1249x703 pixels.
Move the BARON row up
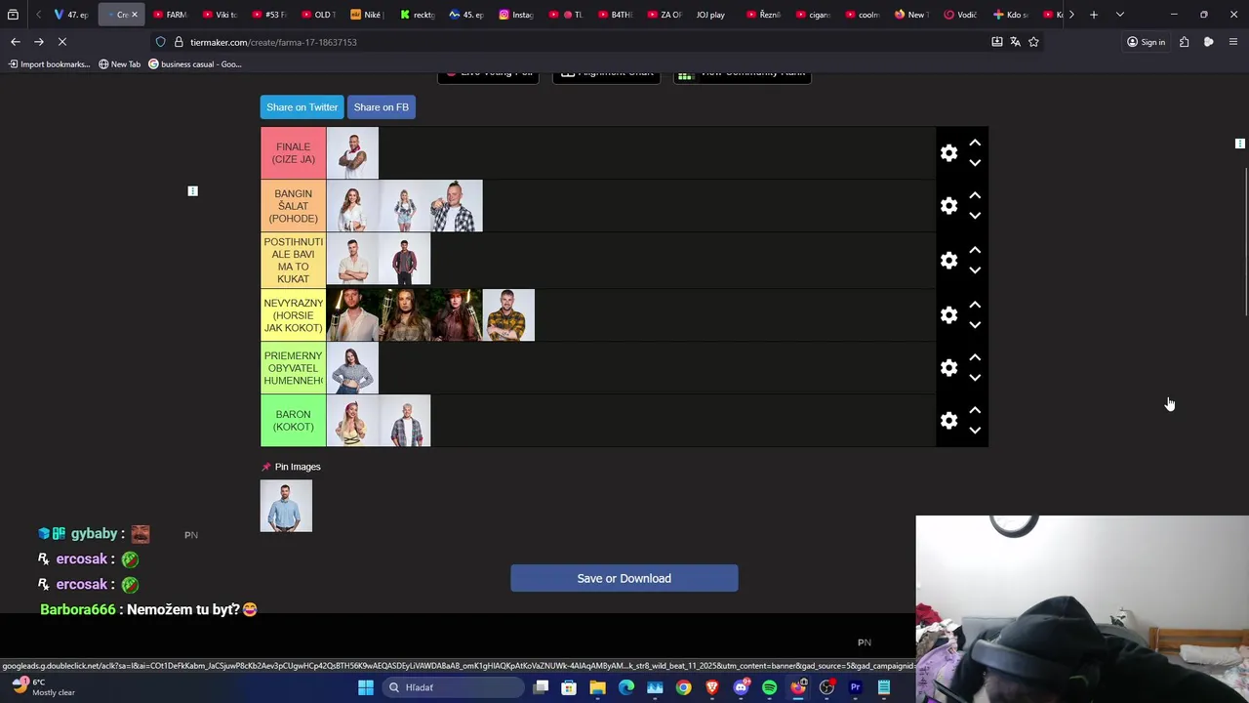point(975,411)
